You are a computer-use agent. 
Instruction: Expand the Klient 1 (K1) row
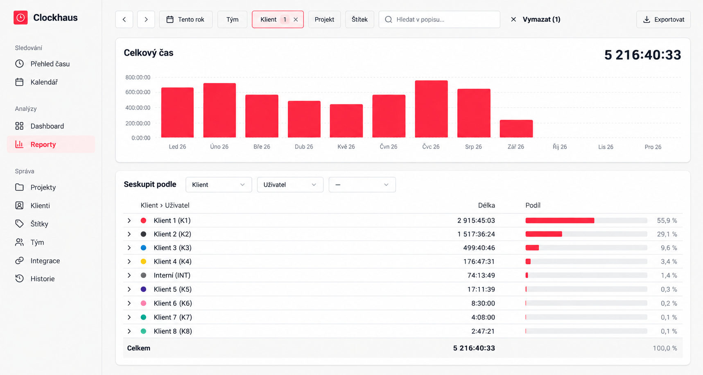(129, 220)
